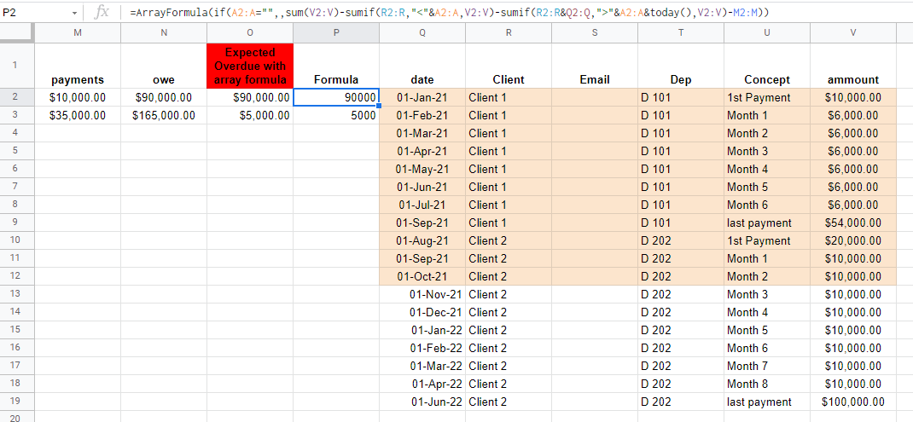
Task: Select column V header
Action: tap(853, 33)
